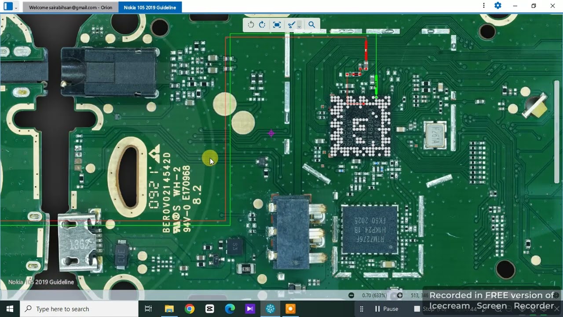Fit the board image to screen
The height and width of the screenshot is (317, 563).
pos(277,25)
